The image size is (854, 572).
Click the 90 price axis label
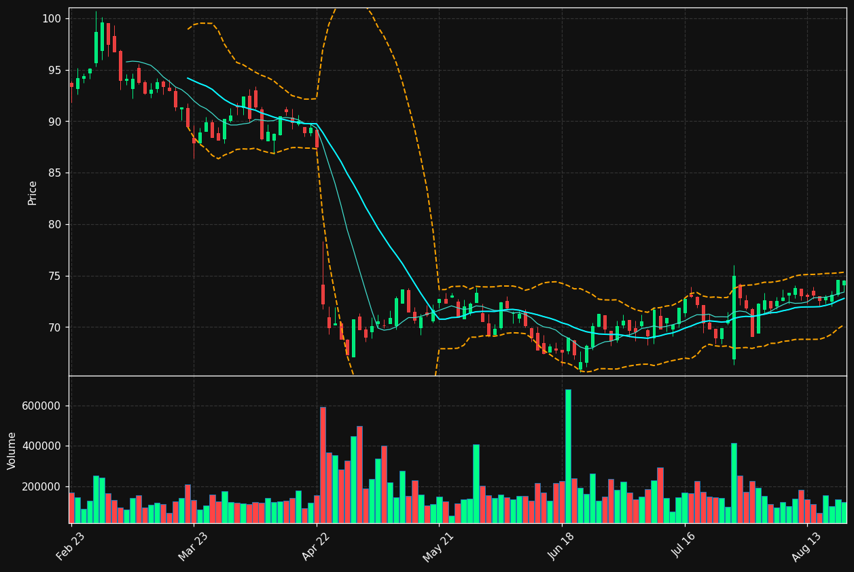54,122
